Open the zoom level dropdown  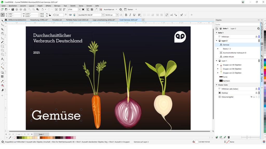click(79, 10)
